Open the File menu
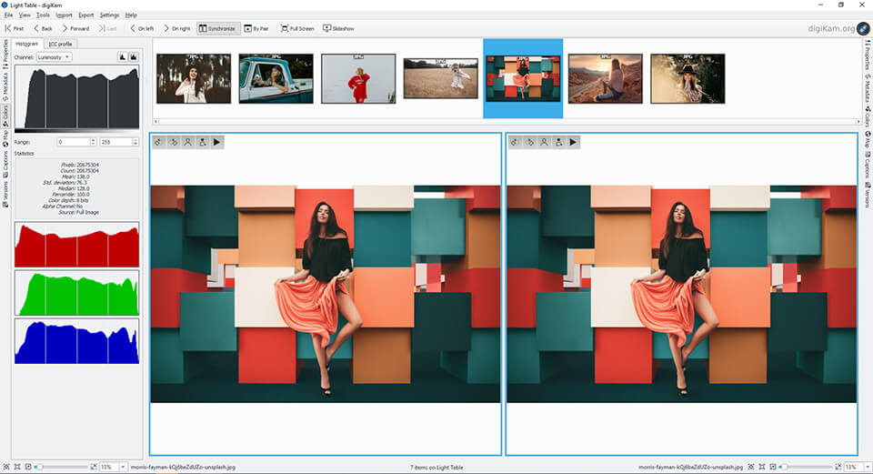 (x=8, y=15)
